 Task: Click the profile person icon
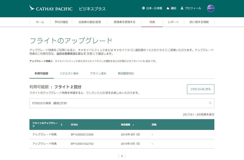[182, 8]
